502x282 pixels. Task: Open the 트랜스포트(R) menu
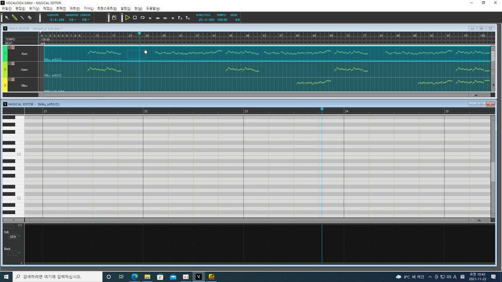pyautogui.click(x=107, y=9)
